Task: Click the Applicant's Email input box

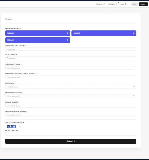Action: pos(70,68)
